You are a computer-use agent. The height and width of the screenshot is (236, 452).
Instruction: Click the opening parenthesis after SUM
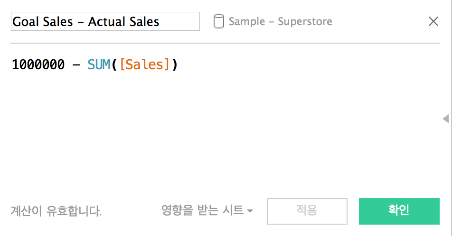pyautogui.click(x=114, y=64)
